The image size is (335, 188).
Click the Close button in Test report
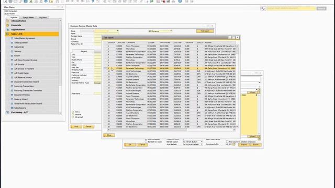tap(109, 135)
